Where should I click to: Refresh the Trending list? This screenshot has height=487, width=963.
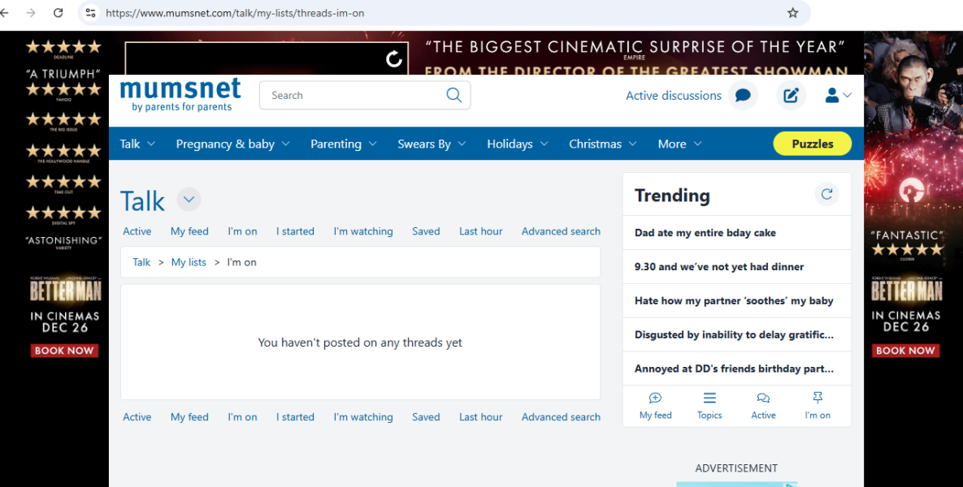point(826,194)
